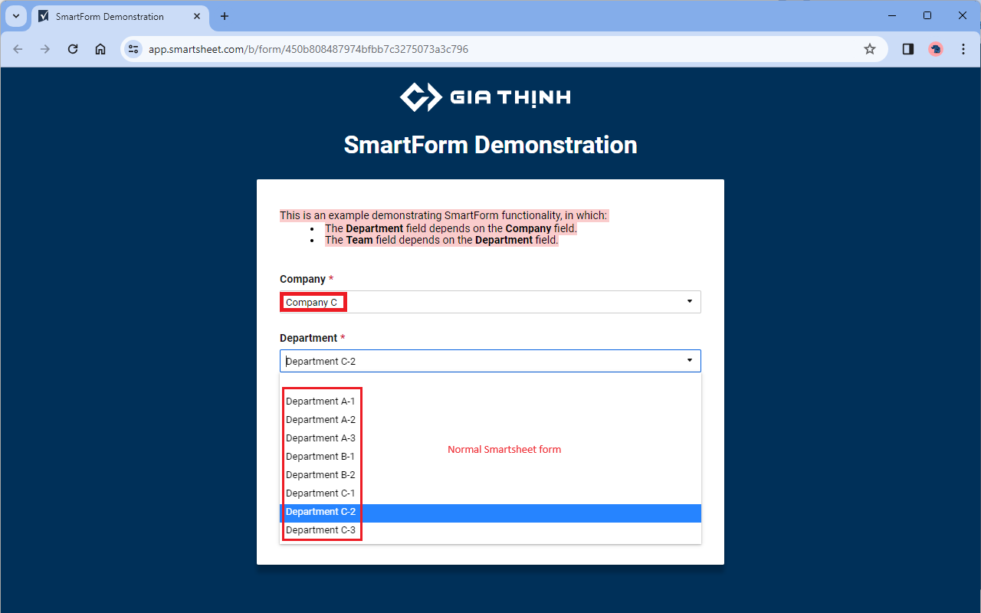Close the browser window
981x613 pixels.
click(x=963, y=15)
